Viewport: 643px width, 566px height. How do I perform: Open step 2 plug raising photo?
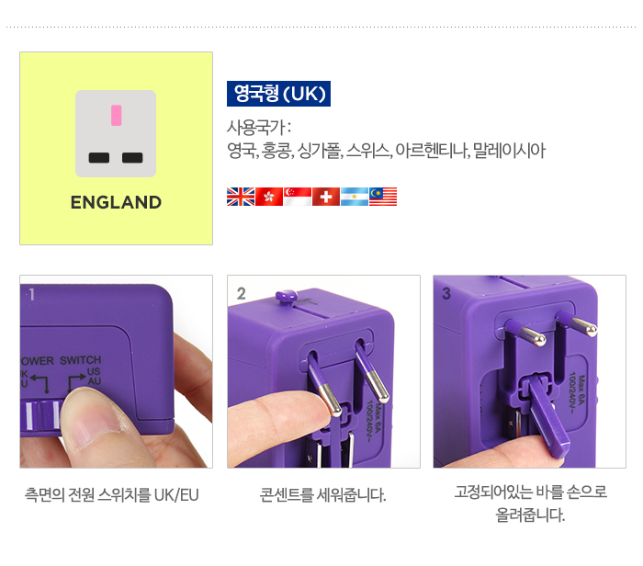[323, 371]
